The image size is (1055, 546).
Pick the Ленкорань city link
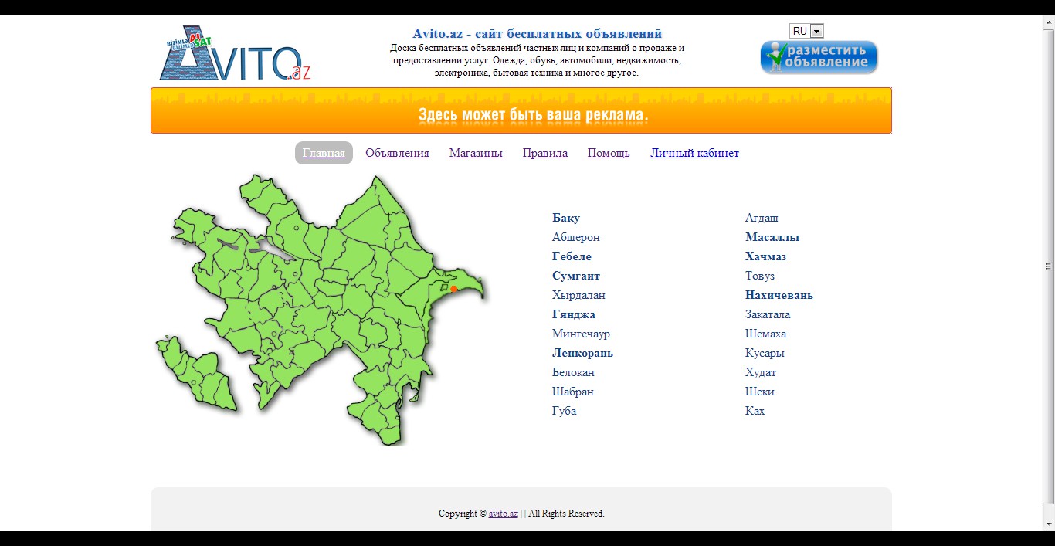click(582, 353)
